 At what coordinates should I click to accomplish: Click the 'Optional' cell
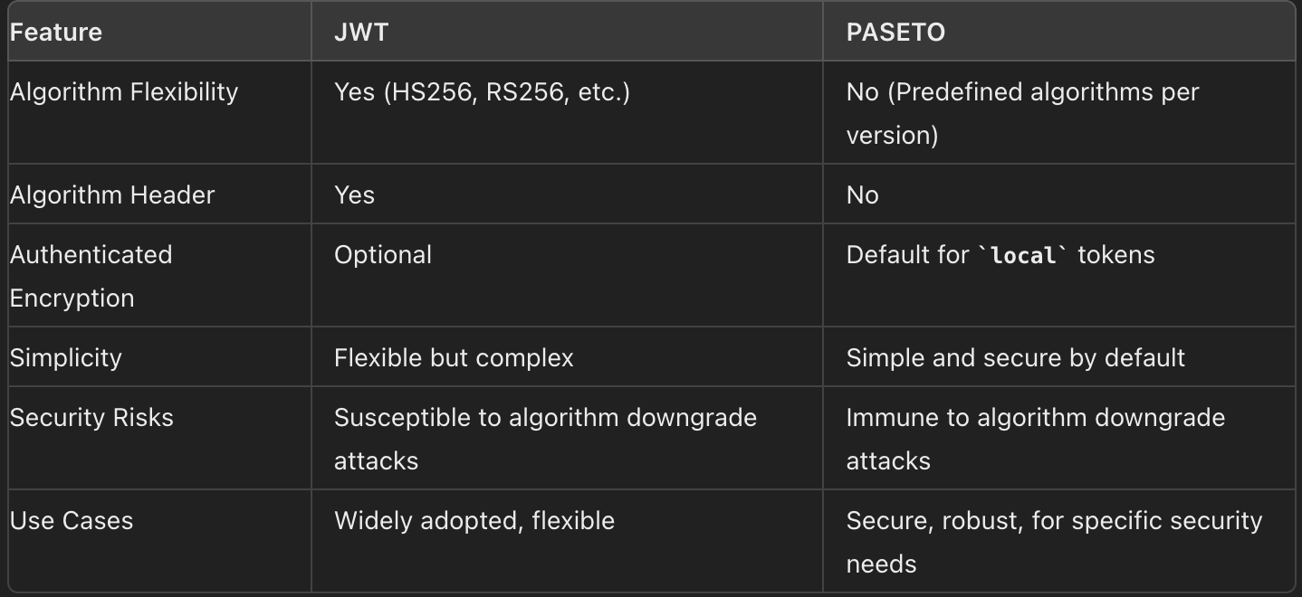(x=383, y=255)
